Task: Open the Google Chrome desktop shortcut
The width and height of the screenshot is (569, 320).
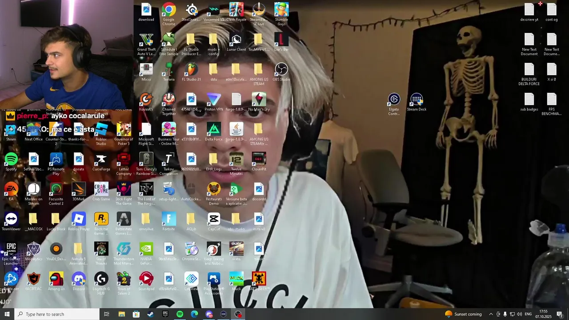Action: [168, 14]
